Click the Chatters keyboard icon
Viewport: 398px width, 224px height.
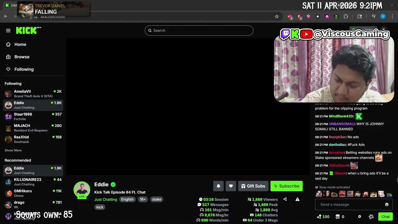(252, 215)
